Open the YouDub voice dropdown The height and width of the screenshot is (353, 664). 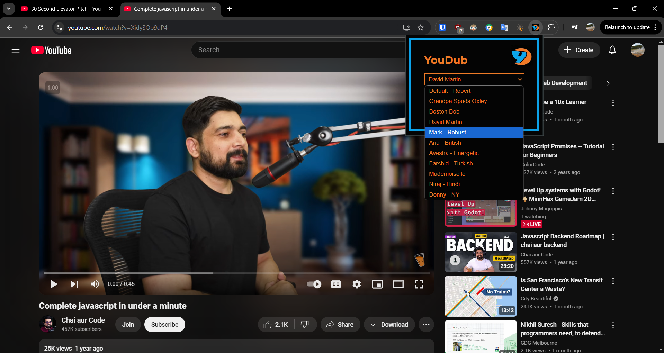coord(474,79)
